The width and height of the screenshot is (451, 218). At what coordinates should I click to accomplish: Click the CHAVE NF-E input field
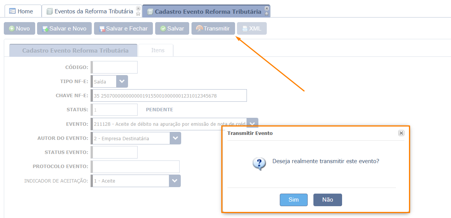169,96
